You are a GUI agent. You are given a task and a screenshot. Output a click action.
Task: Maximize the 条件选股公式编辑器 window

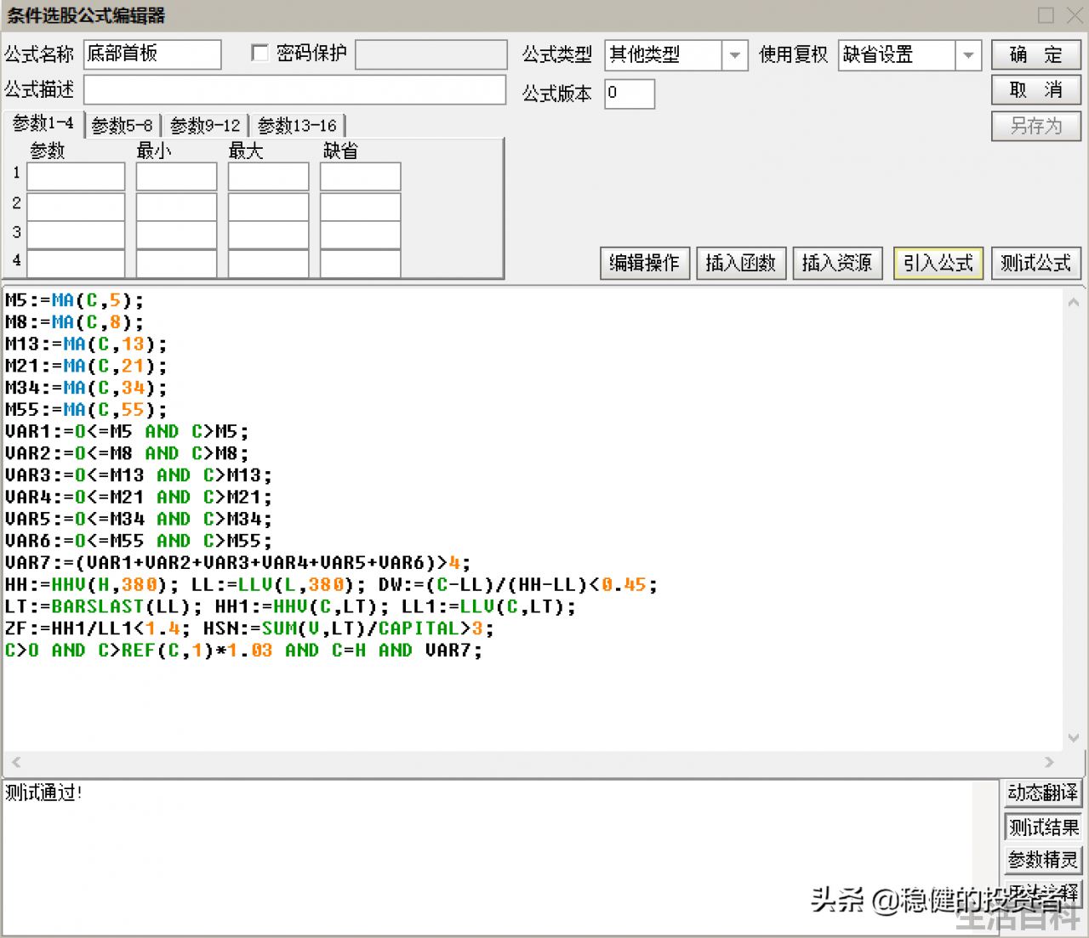(1046, 15)
